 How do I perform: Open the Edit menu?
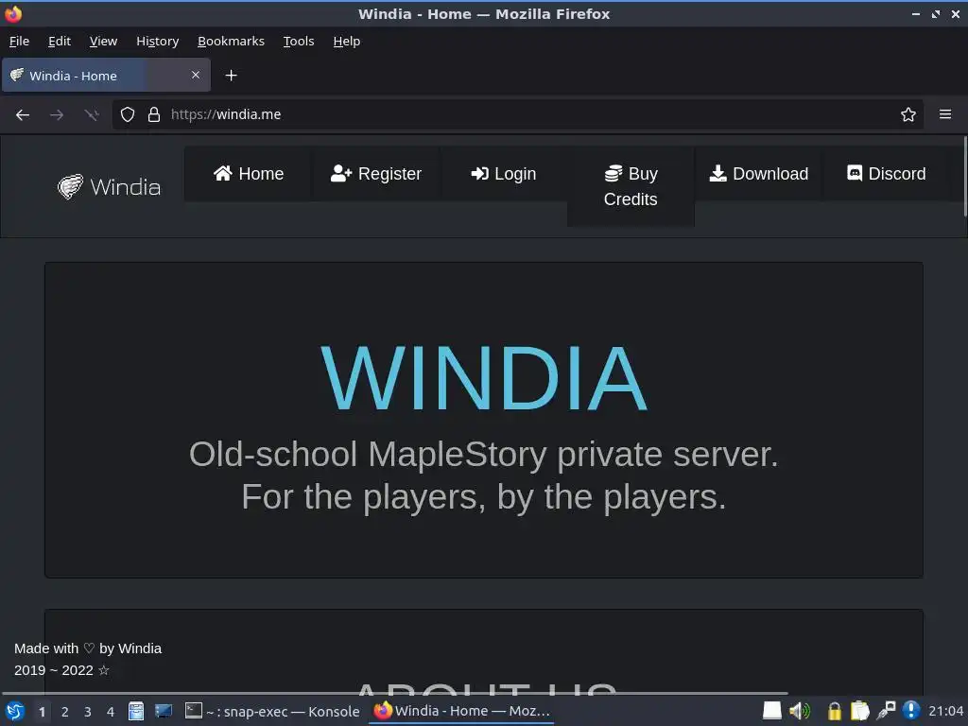pos(60,42)
